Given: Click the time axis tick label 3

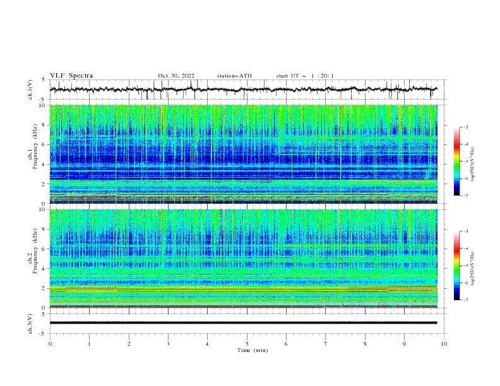Looking at the screenshot, I should click(168, 344).
